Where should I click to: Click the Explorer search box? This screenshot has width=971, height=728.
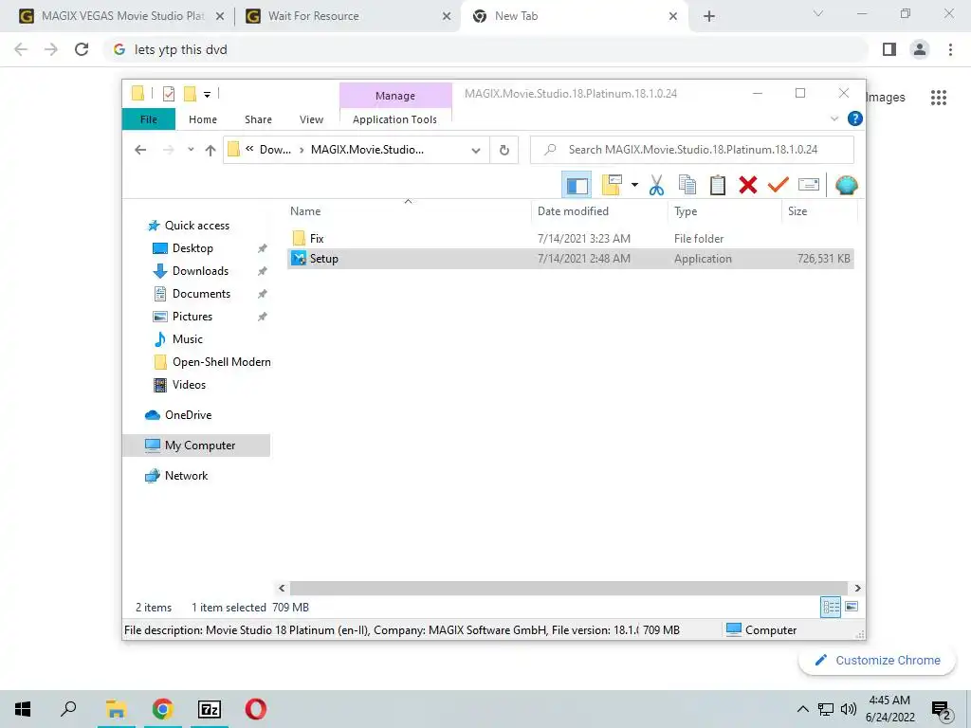[691, 150]
